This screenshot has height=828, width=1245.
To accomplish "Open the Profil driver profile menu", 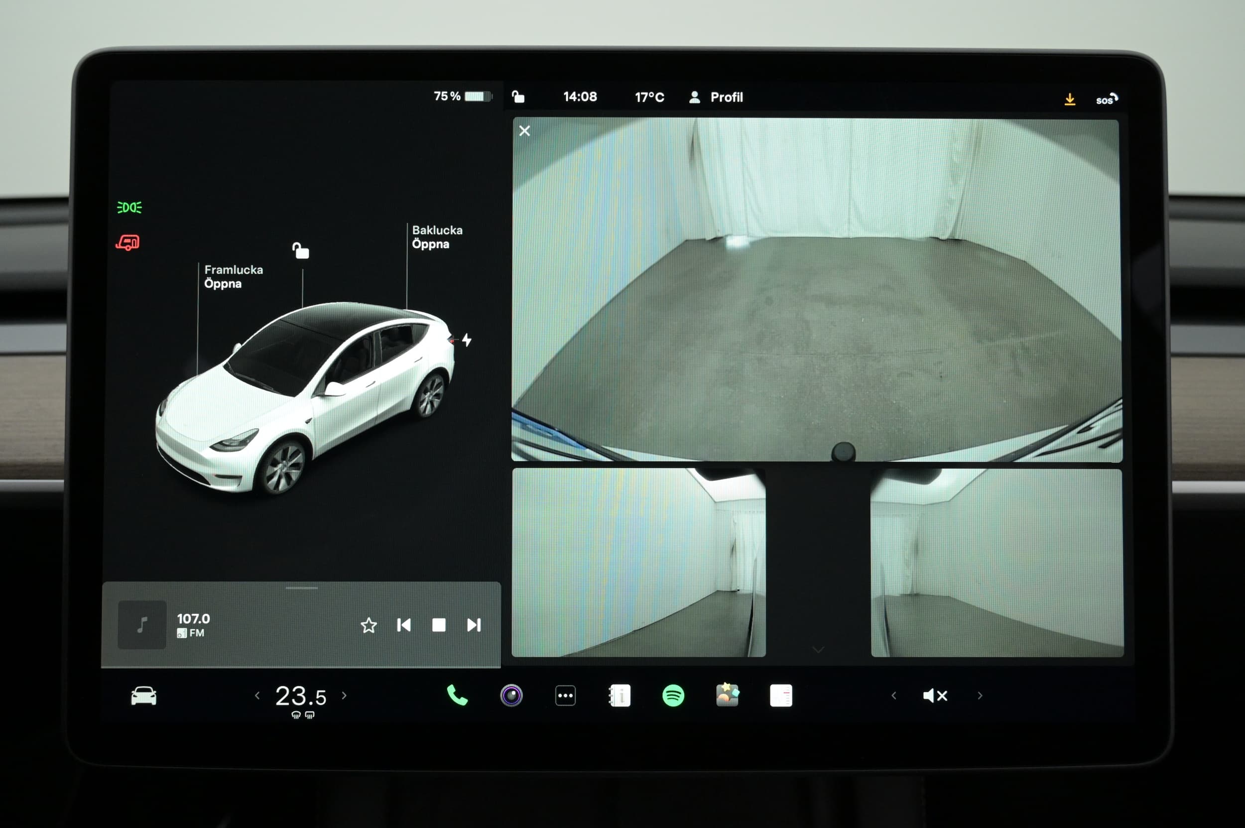I will click(x=717, y=97).
